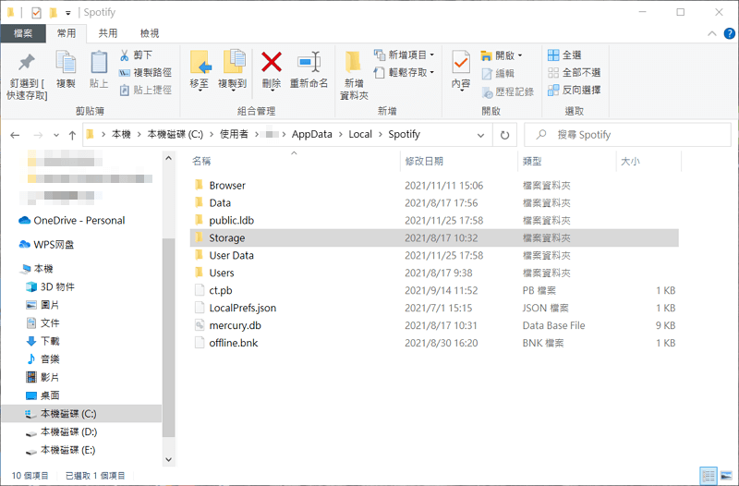Screen dimensions: 739x486
Task: Open 本機磁碟 (D:) in sidebar
Action: tap(61, 431)
